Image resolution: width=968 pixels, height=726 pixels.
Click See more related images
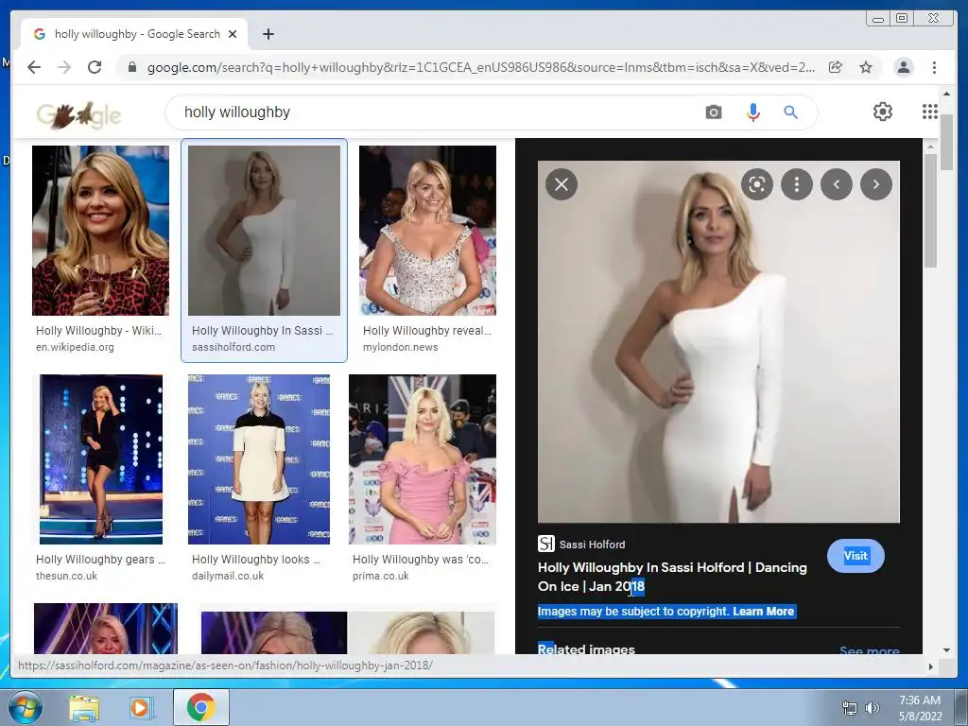pos(870,649)
